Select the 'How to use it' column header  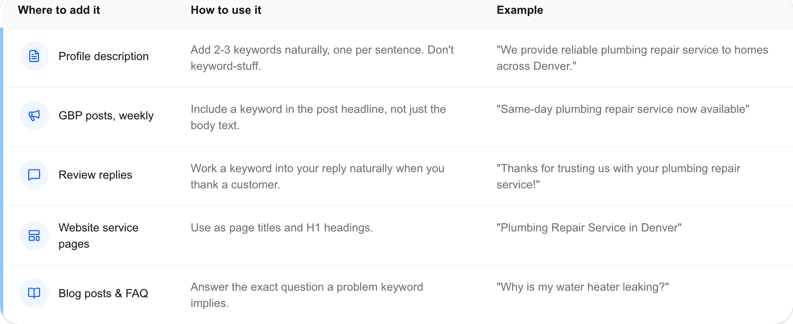(x=226, y=10)
